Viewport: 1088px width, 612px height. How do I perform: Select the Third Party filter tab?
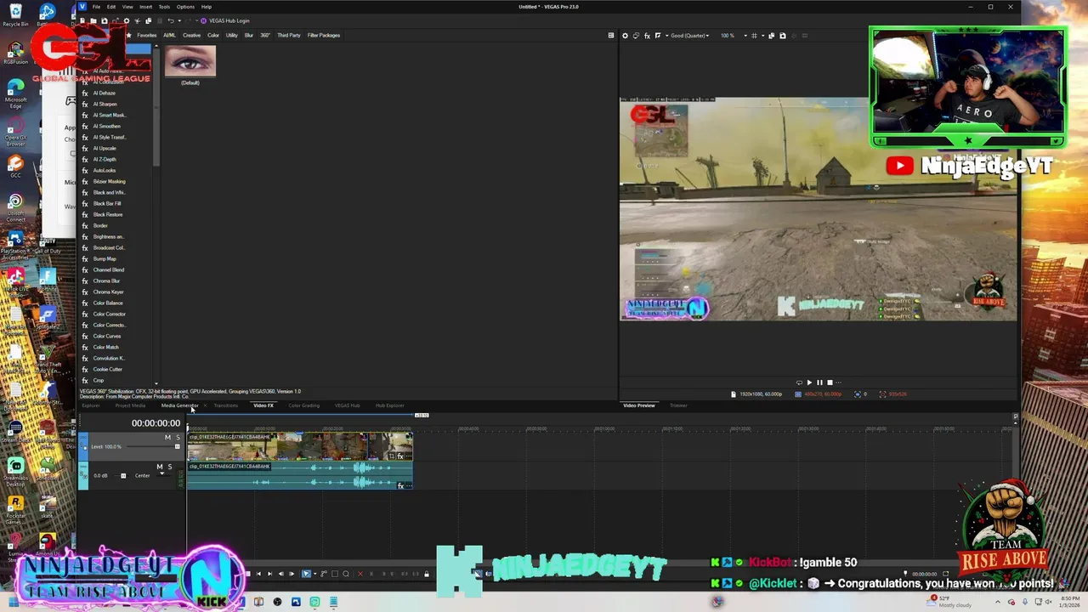(x=289, y=36)
